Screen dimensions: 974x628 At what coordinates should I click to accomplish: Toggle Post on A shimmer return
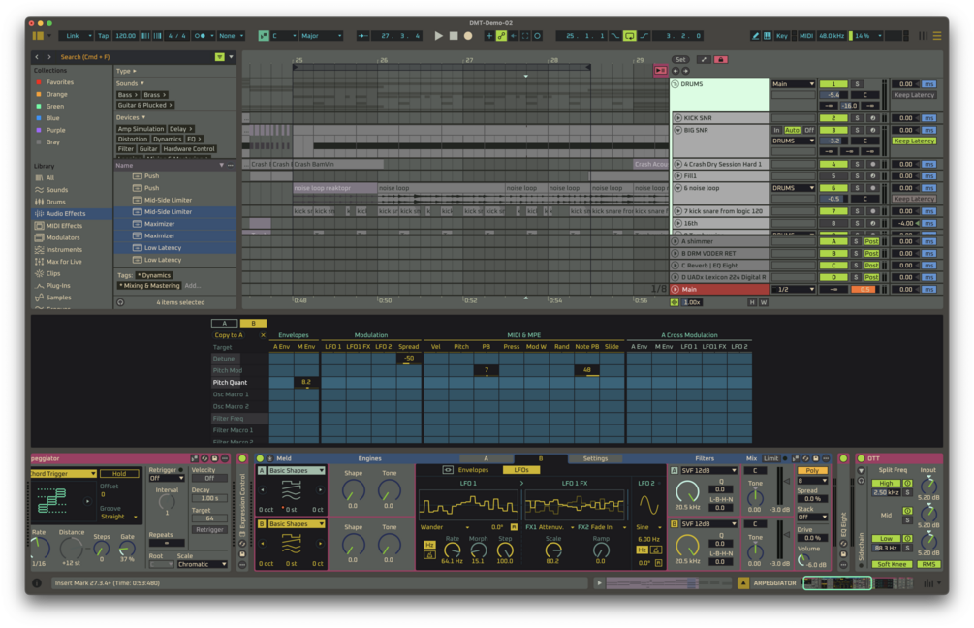pyautogui.click(x=872, y=241)
